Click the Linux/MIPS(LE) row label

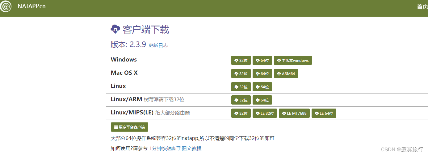[132, 113]
